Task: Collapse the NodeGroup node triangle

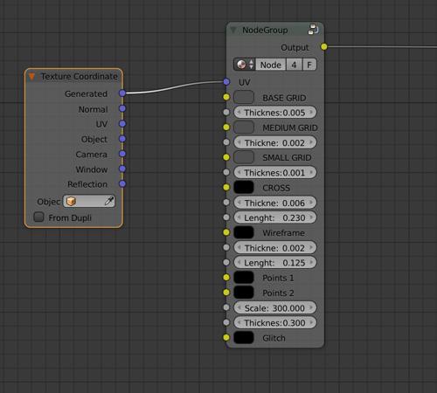Action: [233, 30]
